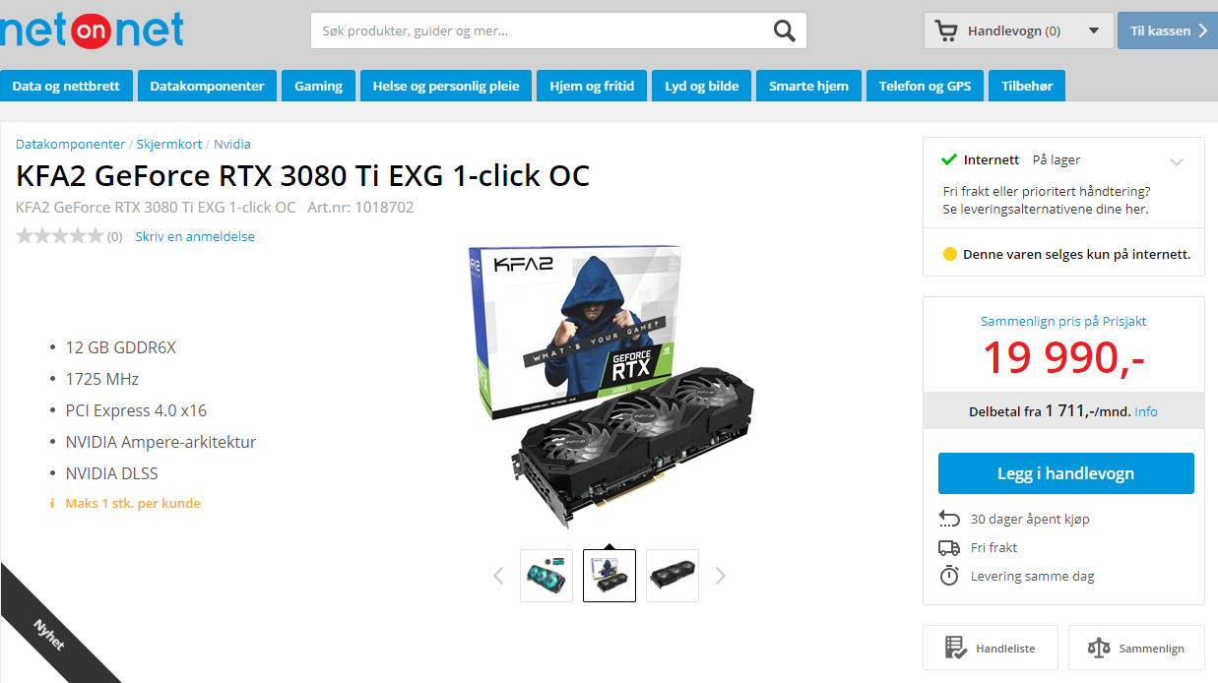This screenshot has height=683, width=1218.
Task: Click Legg i handlevogn button
Action: click(1065, 473)
